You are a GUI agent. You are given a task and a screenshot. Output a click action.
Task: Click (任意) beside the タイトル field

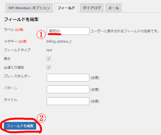click(x=95, y=101)
